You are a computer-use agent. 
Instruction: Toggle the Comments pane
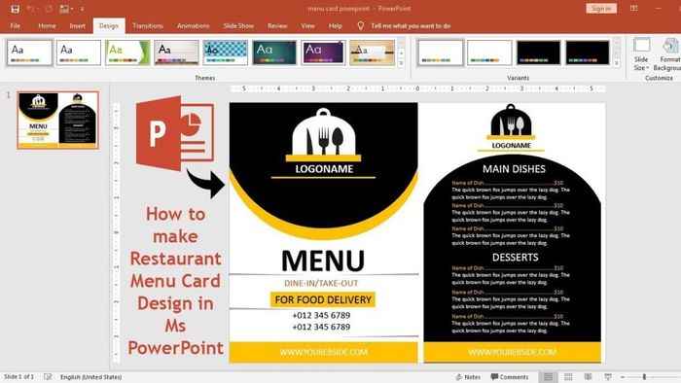510,377
